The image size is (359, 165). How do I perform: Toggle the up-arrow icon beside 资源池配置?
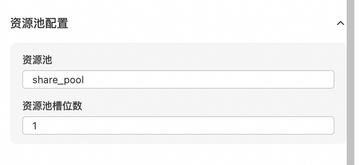pos(340,23)
